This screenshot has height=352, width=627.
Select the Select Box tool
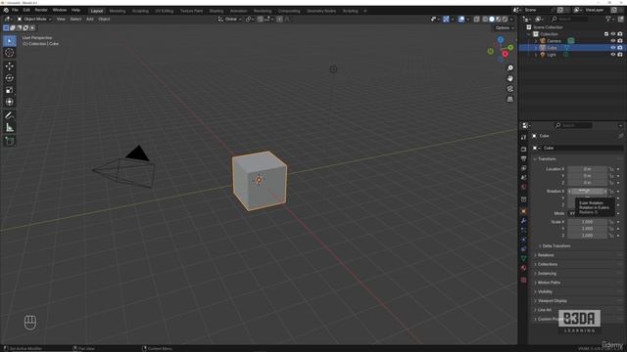point(10,41)
